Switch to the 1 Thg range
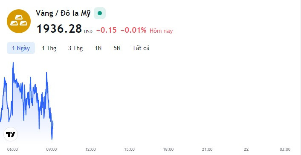The height and width of the screenshot is (155, 301). [x=49, y=48]
